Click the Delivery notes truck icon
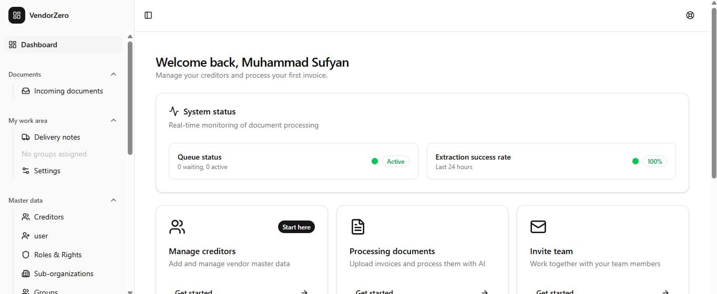The height and width of the screenshot is (294, 717). pyautogui.click(x=26, y=137)
